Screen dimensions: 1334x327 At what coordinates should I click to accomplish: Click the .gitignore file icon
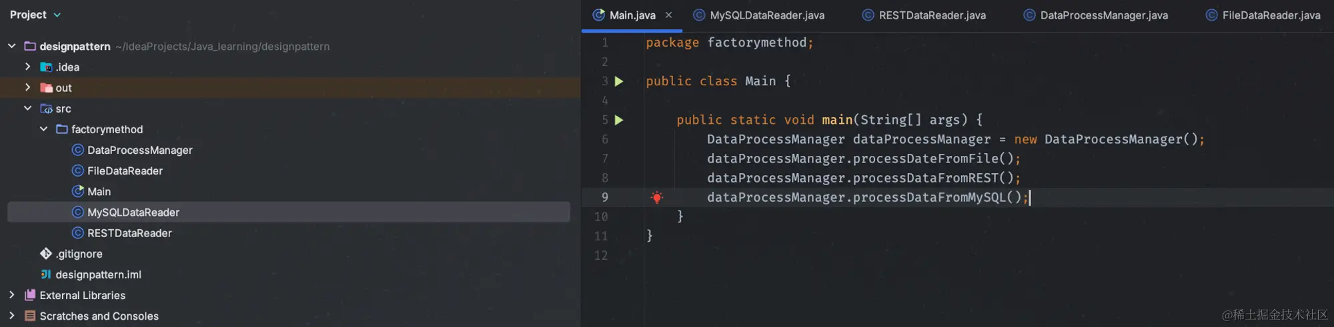tap(46, 253)
